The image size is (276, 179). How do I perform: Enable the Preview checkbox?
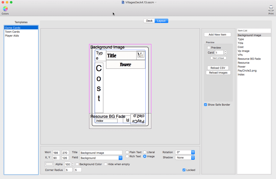(209, 48)
